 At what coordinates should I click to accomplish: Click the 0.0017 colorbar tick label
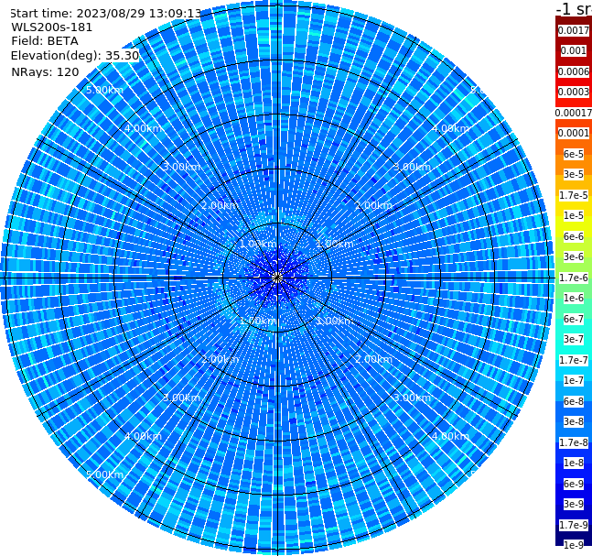tap(573, 30)
